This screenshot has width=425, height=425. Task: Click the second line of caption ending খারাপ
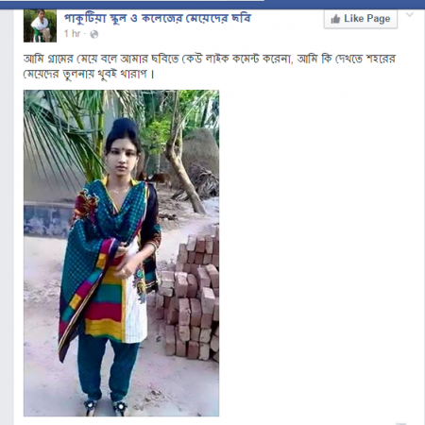tap(89, 75)
